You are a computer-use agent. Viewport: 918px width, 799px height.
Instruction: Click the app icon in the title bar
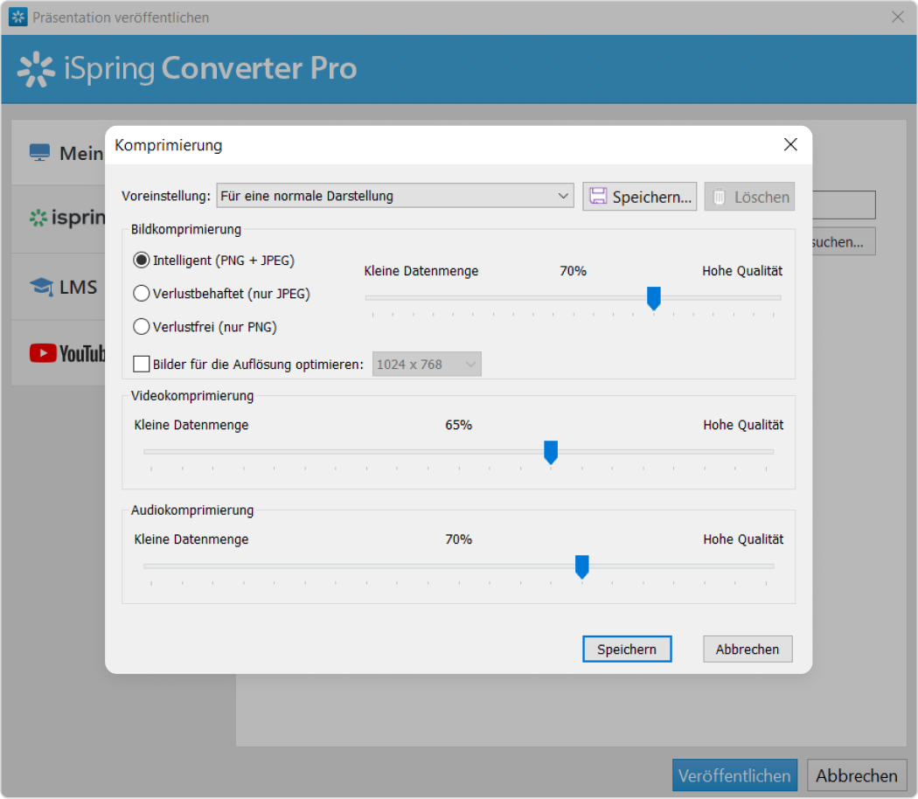(x=18, y=17)
